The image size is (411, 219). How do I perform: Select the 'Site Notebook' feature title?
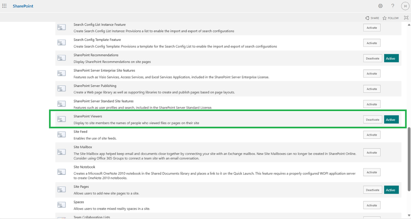(84, 167)
